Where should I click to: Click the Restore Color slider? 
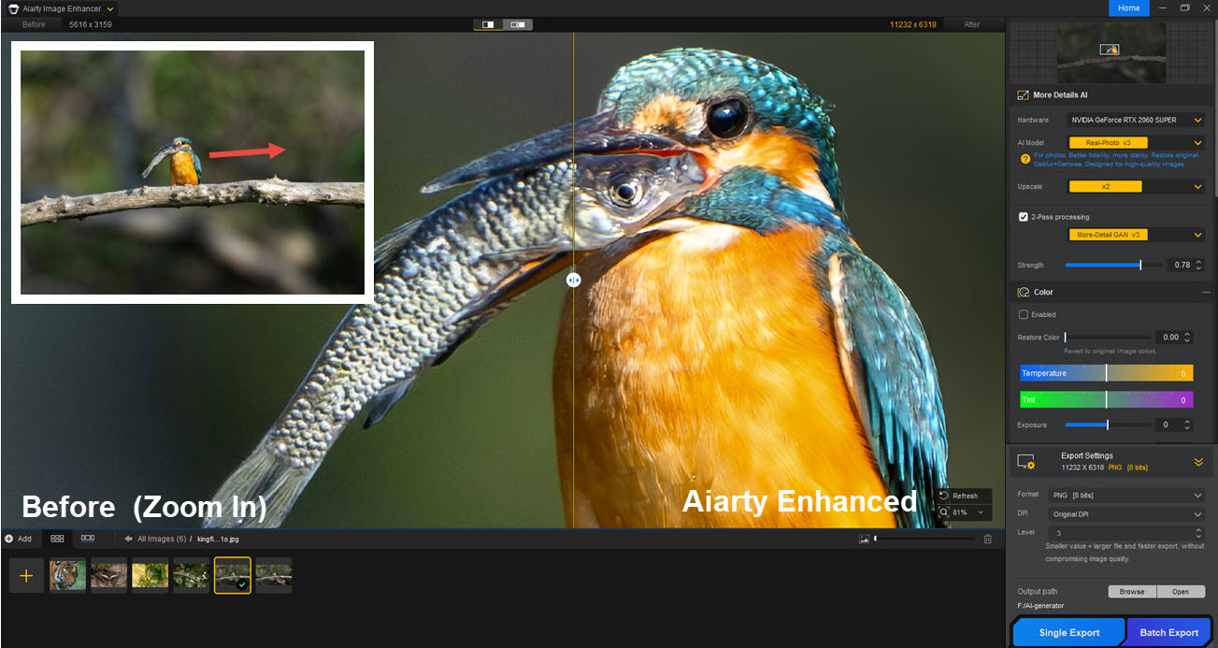click(x=1108, y=337)
